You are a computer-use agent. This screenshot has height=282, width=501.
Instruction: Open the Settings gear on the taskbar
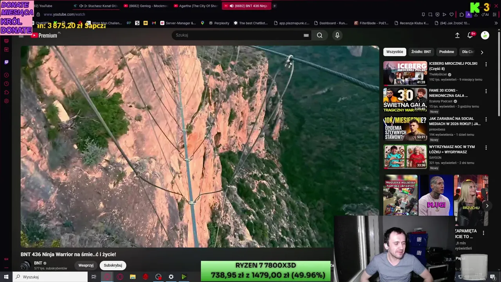pos(171,277)
